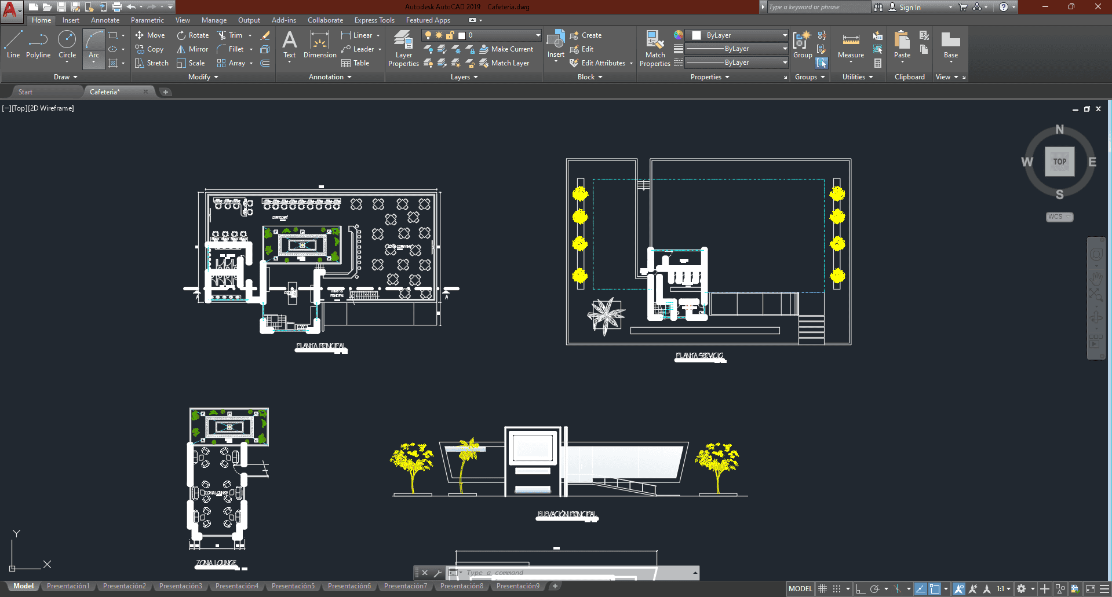Viewport: 1112px width, 597px height.
Task: Click the command line input field
Action: coord(574,573)
